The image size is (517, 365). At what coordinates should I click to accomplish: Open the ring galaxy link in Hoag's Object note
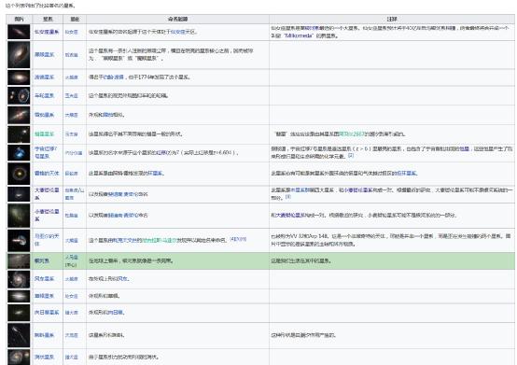406,173
